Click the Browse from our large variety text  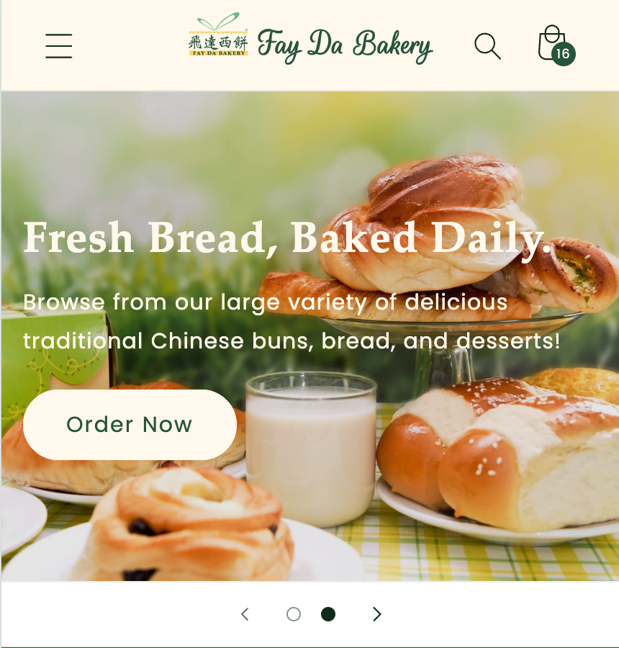(292, 322)
